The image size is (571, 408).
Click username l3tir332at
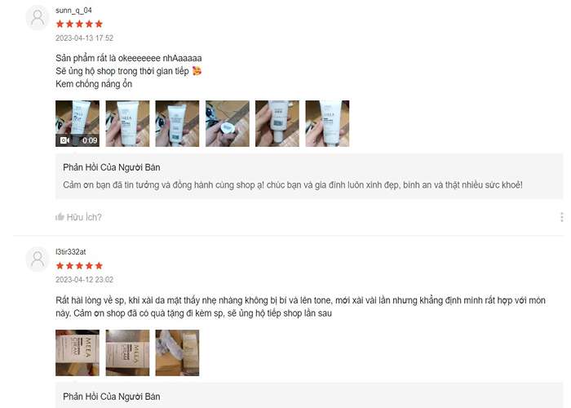[x=71, y=251]
